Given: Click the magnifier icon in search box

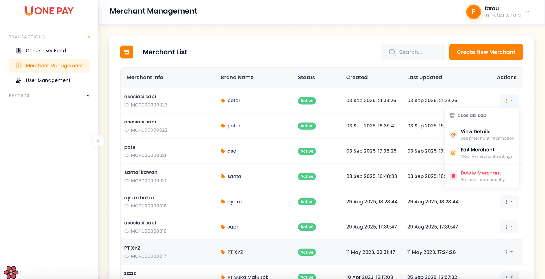Looking at the screenshot, I should click(x=392, y=52).
